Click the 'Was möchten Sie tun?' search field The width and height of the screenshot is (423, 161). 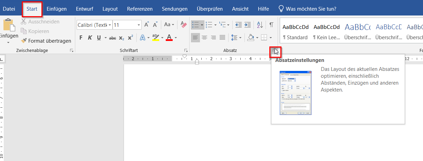point(311,9)
